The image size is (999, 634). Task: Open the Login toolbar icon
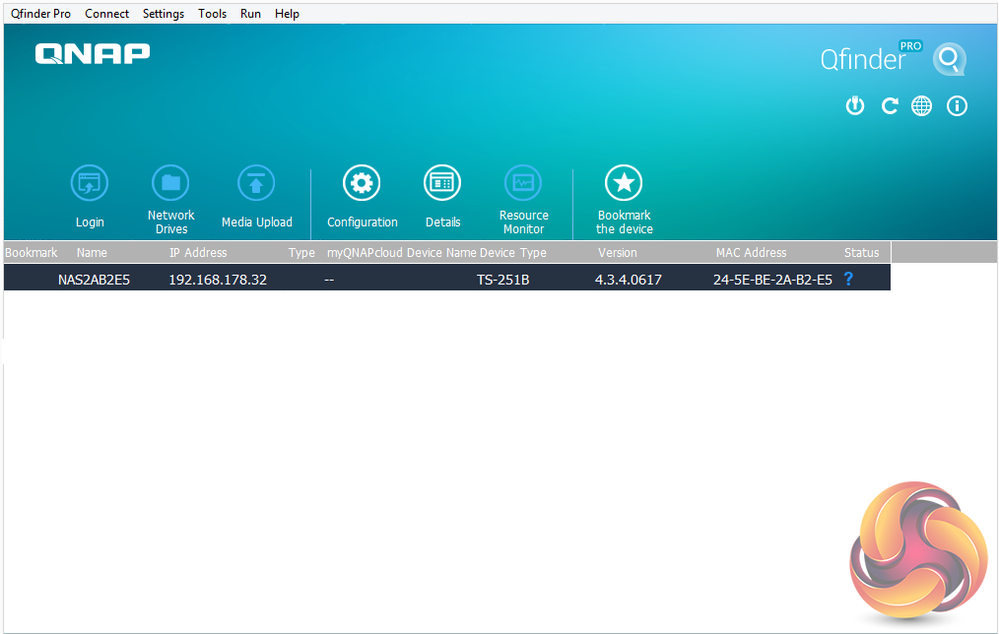tap(90, 183)
